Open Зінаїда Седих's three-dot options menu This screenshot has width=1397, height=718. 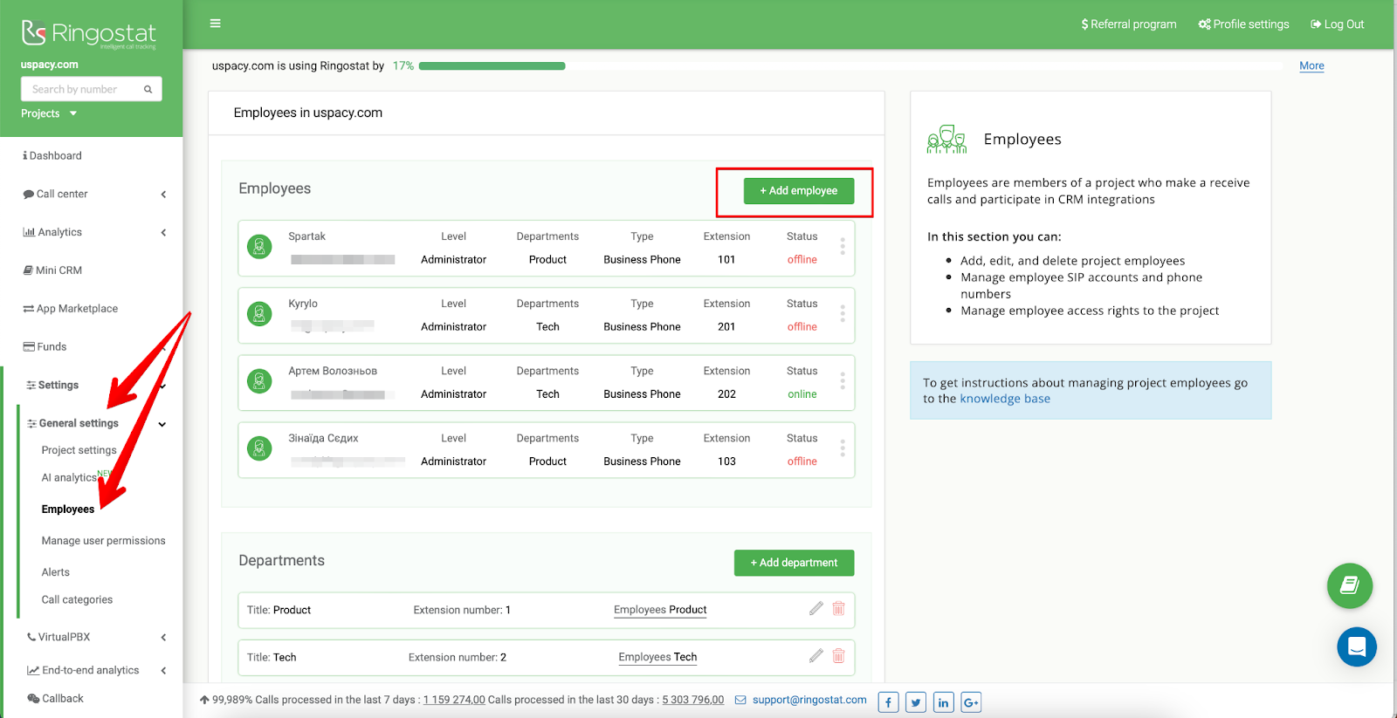(x=843, y=448)
